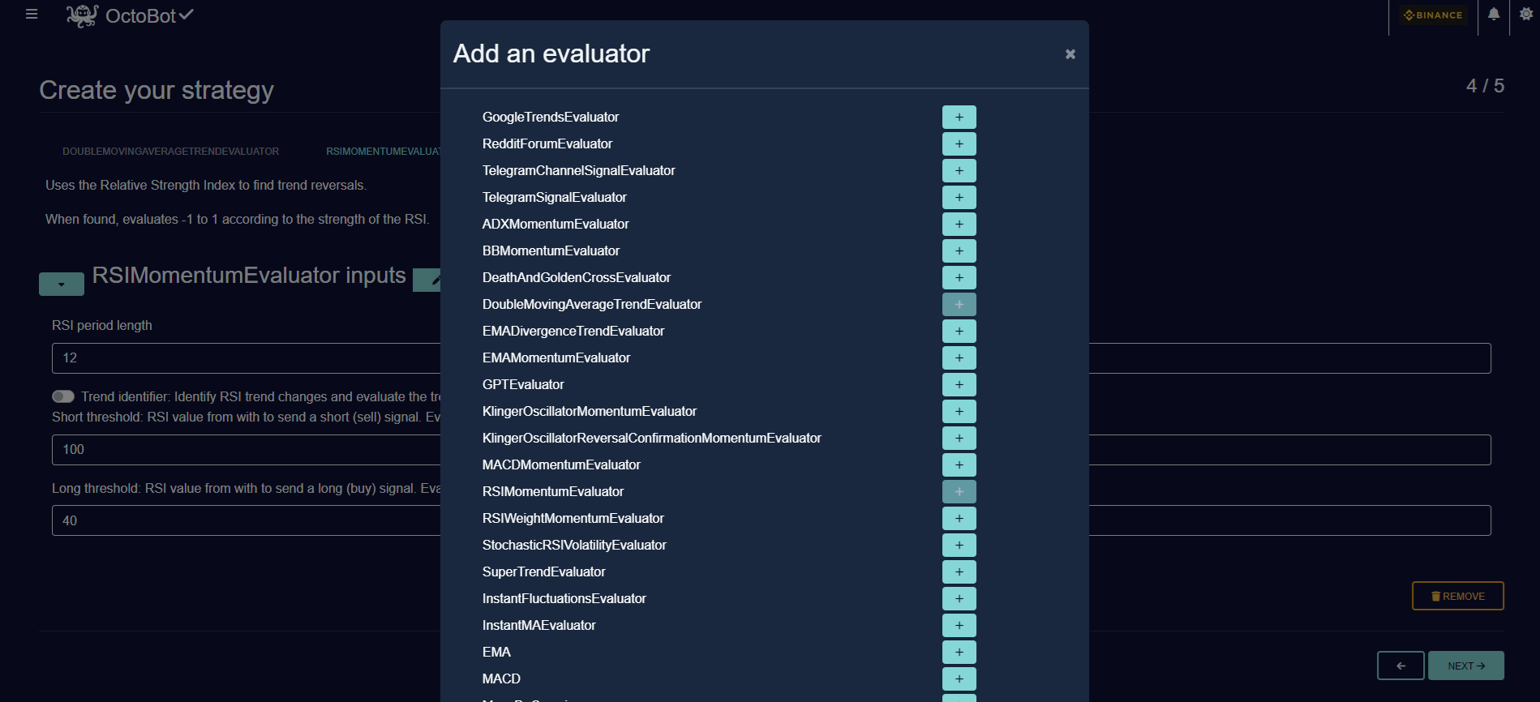This screenshot has width=1540, height=702.
Task: Add StochasticRSIVolatilityEvaluator with plus icon
Action: coord(959,545)
